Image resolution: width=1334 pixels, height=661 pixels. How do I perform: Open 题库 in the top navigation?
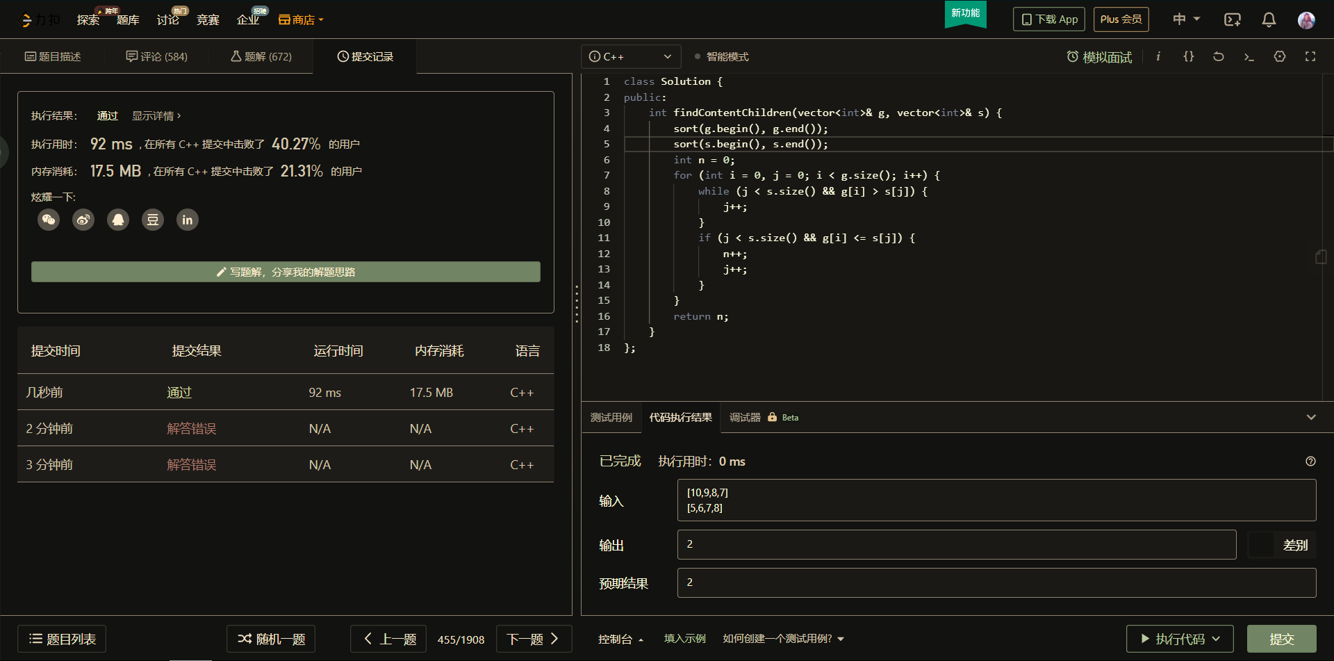coord(128,19)
